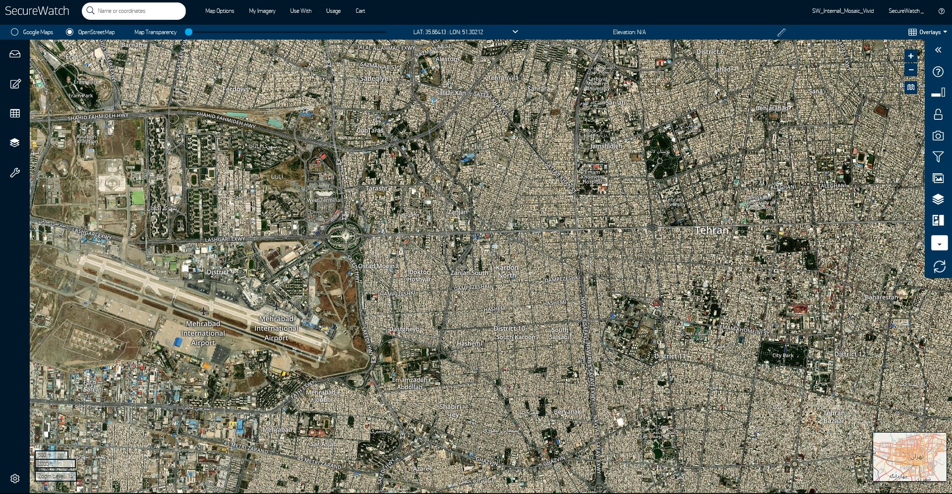Click the help icon in top header
The height and width of the screenshot is (494, 952).
coord(942,11)
